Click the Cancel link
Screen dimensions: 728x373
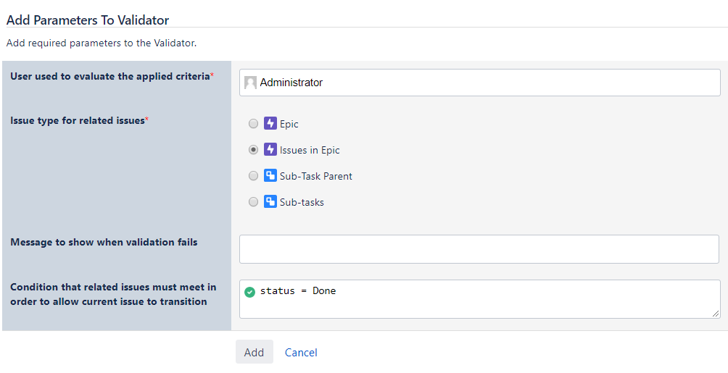click(301, 353)
